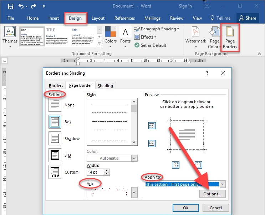265x215 pixels.
Task: Toggle the bottom border preview button
Action: click(152, 143)
